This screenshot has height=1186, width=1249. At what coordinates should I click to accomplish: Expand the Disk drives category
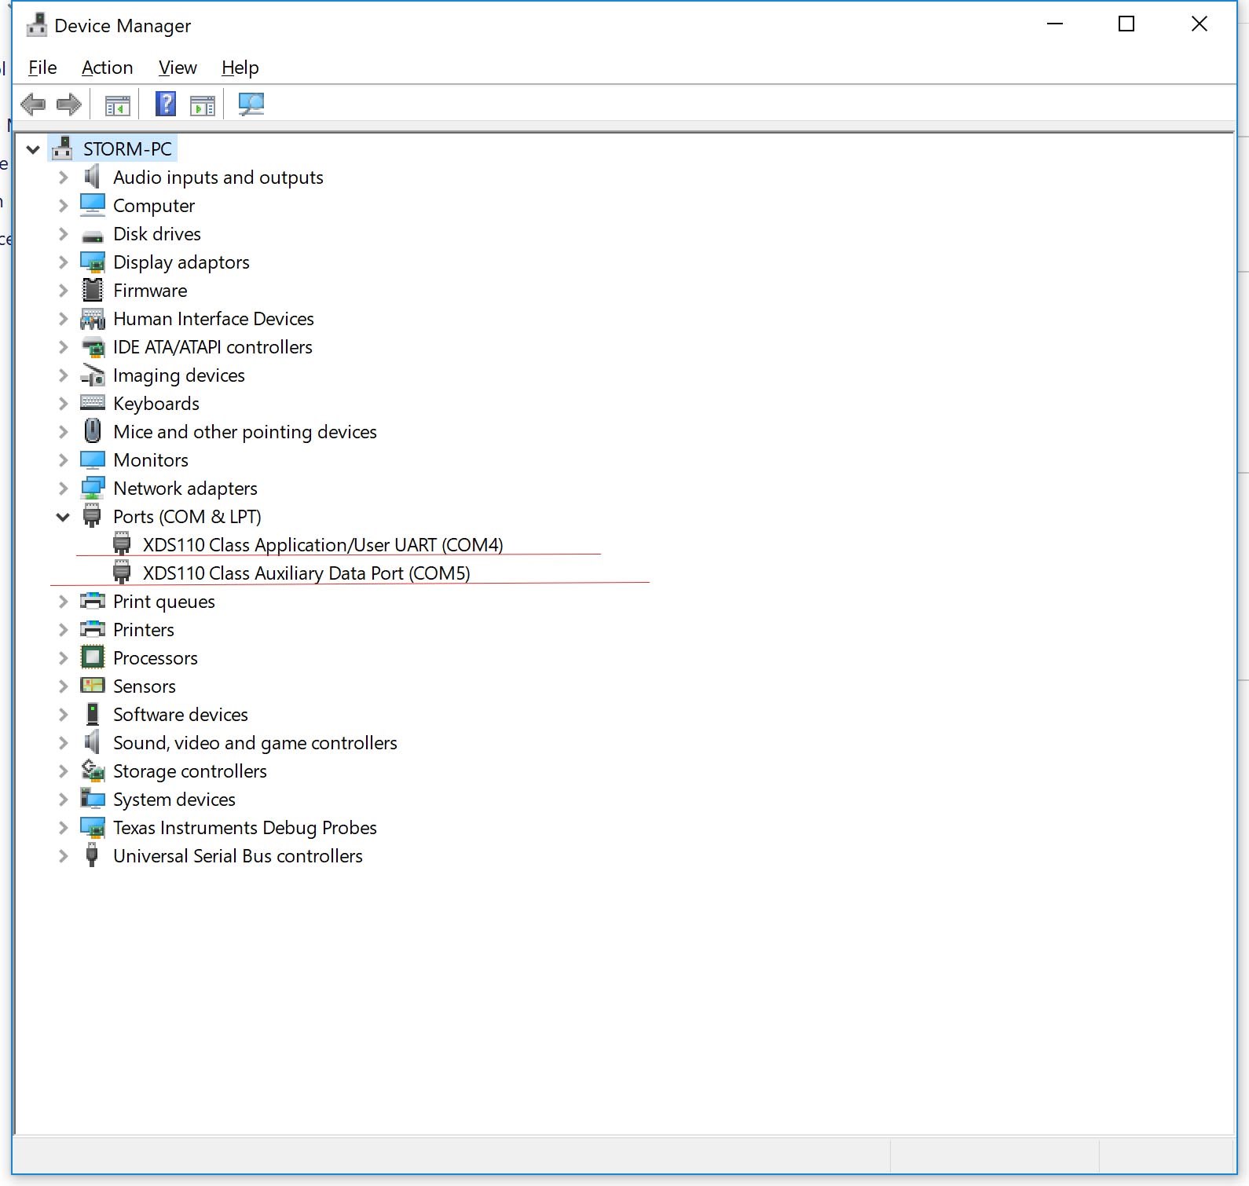[64, 234]
